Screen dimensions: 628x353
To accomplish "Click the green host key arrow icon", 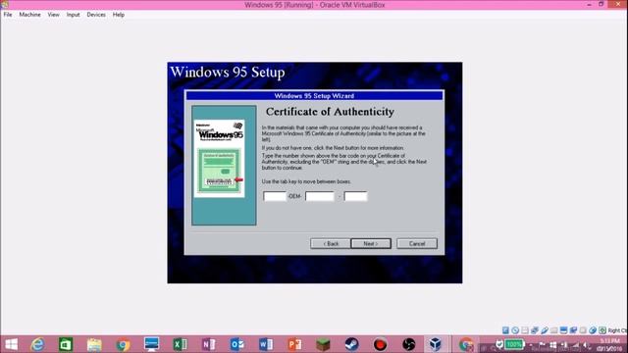I will [602, 330].
